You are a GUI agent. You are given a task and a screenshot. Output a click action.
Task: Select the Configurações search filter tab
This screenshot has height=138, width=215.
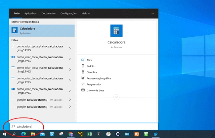click(68, 14)
